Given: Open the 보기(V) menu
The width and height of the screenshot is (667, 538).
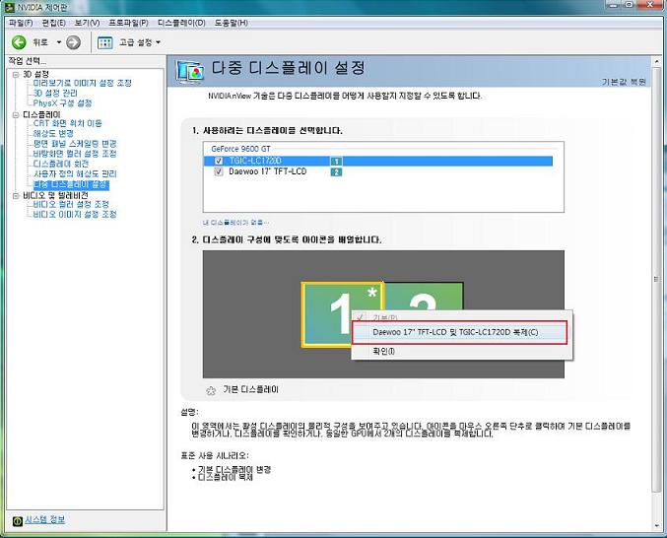Looking at the screenshot, I should click(87, 23).
